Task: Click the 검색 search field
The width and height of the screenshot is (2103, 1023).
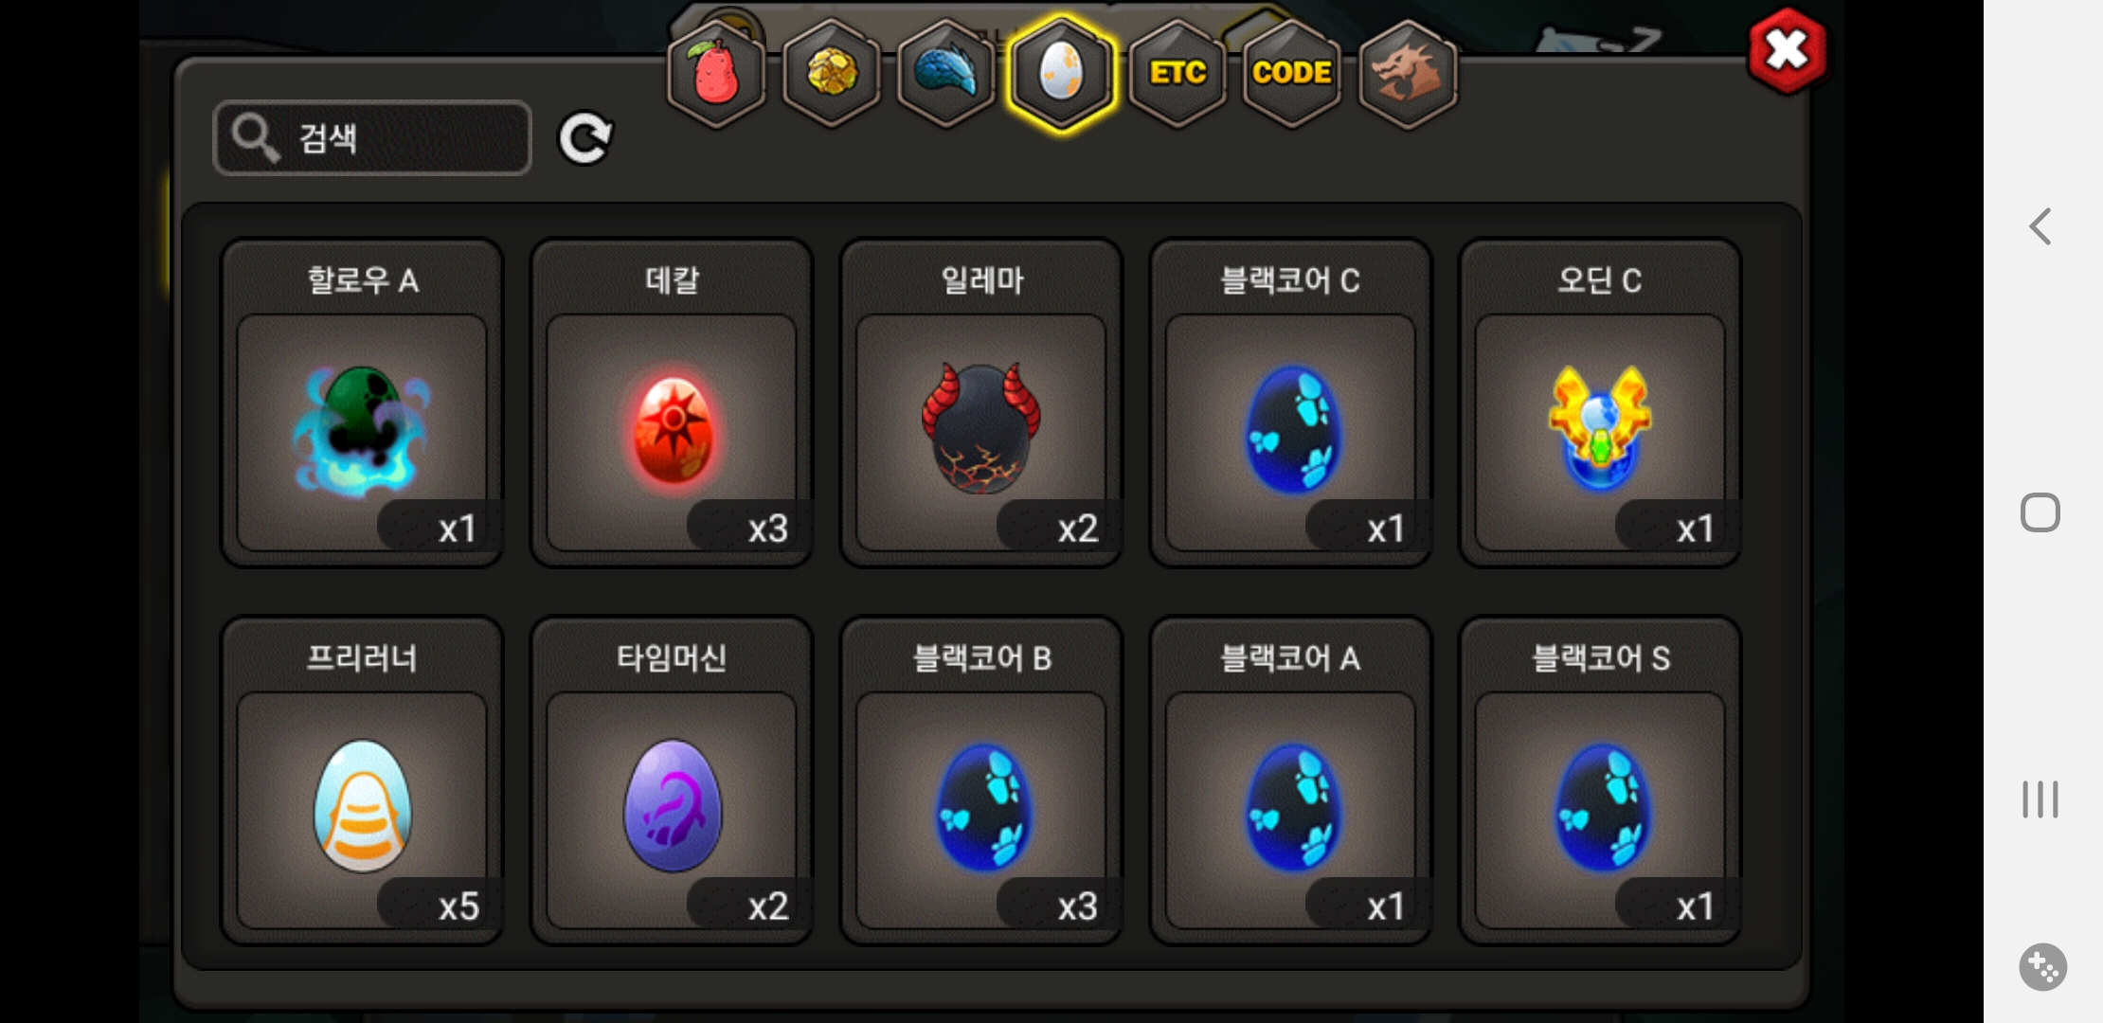Action: click(372, 138)
